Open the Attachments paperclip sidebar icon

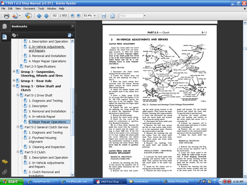click(x=5, y=172)
